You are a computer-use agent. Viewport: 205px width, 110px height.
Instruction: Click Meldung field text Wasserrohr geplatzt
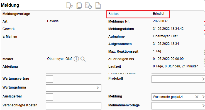coord(168,97)
